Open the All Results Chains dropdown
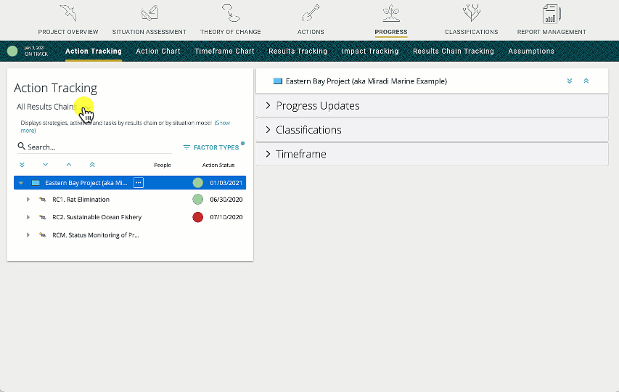Viewport: 619px width, 392px height. tap(46, 107)
